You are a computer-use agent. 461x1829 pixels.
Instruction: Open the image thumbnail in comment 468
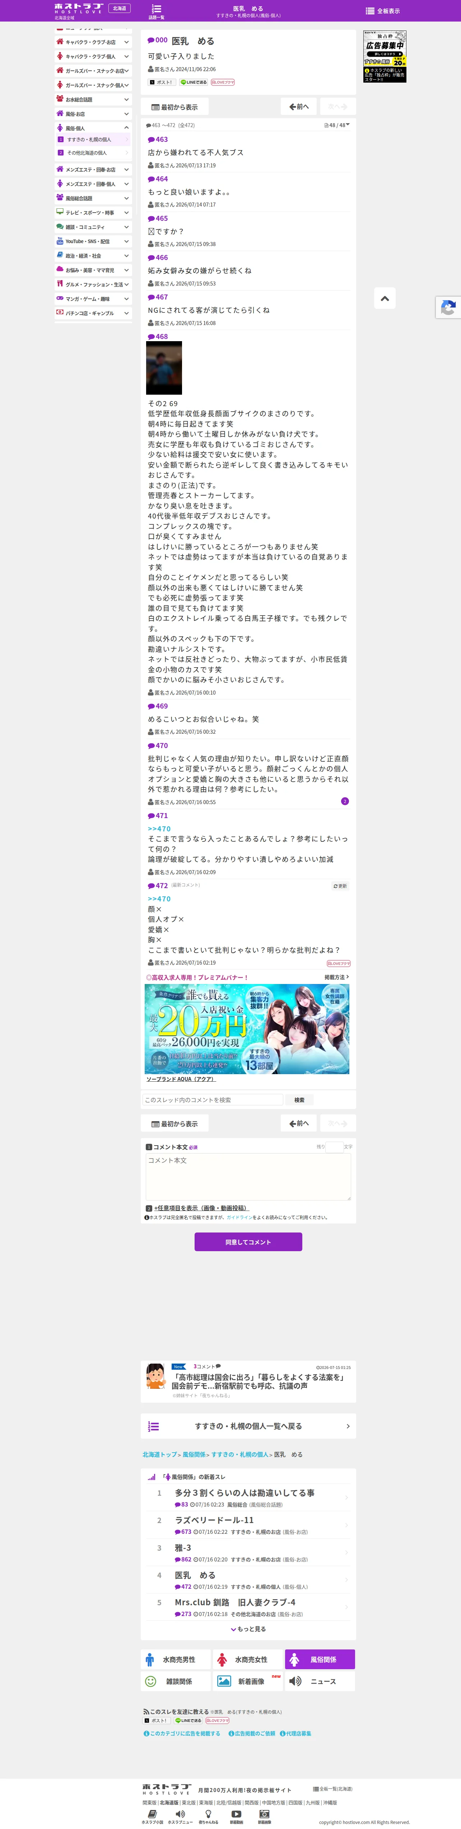[x=164, y=368]
